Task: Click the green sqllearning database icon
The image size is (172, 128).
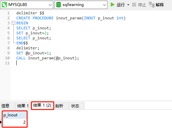Action: [59, 5]
